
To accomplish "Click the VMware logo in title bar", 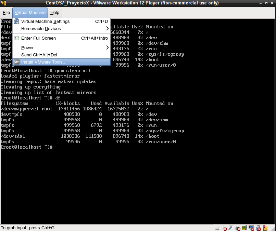I will pos(3,3).
